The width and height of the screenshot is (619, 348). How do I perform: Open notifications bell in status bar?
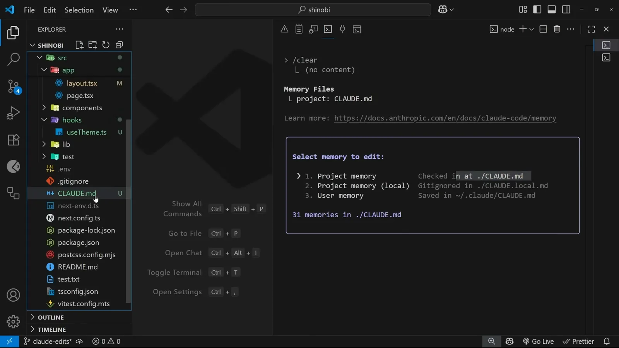click(x=607, y=341)
